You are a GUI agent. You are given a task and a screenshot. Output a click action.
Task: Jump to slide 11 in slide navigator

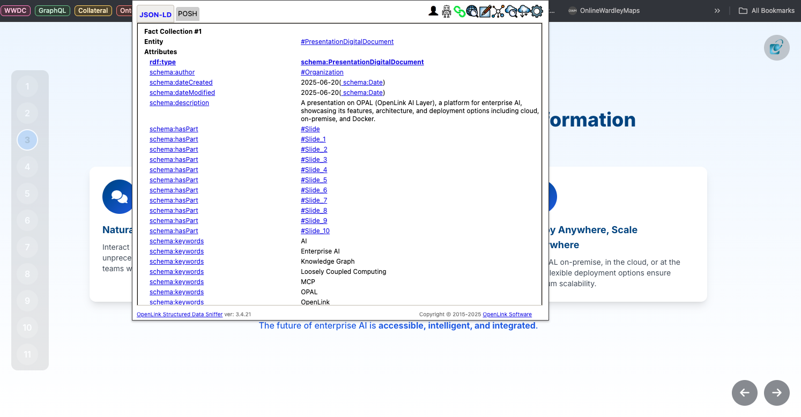[x=27, y=354]
